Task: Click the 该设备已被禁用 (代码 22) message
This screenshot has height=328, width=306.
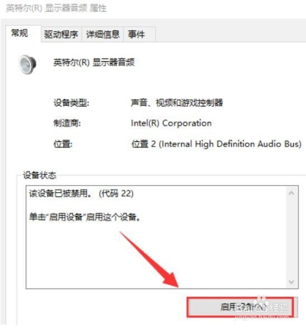Action: (81, 193)
